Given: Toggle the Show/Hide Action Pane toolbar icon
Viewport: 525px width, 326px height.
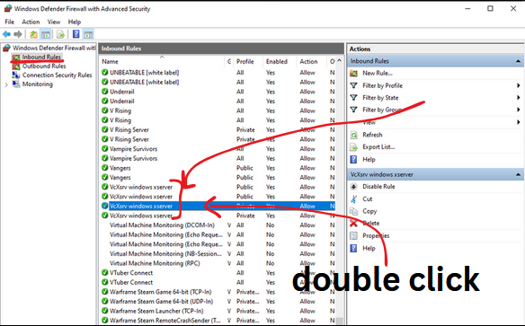Looking at the screenshot, I should [x=88, y=34].
